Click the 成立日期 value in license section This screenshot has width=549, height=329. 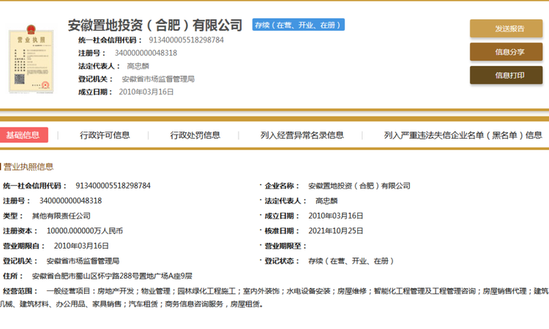click(336, 216)
